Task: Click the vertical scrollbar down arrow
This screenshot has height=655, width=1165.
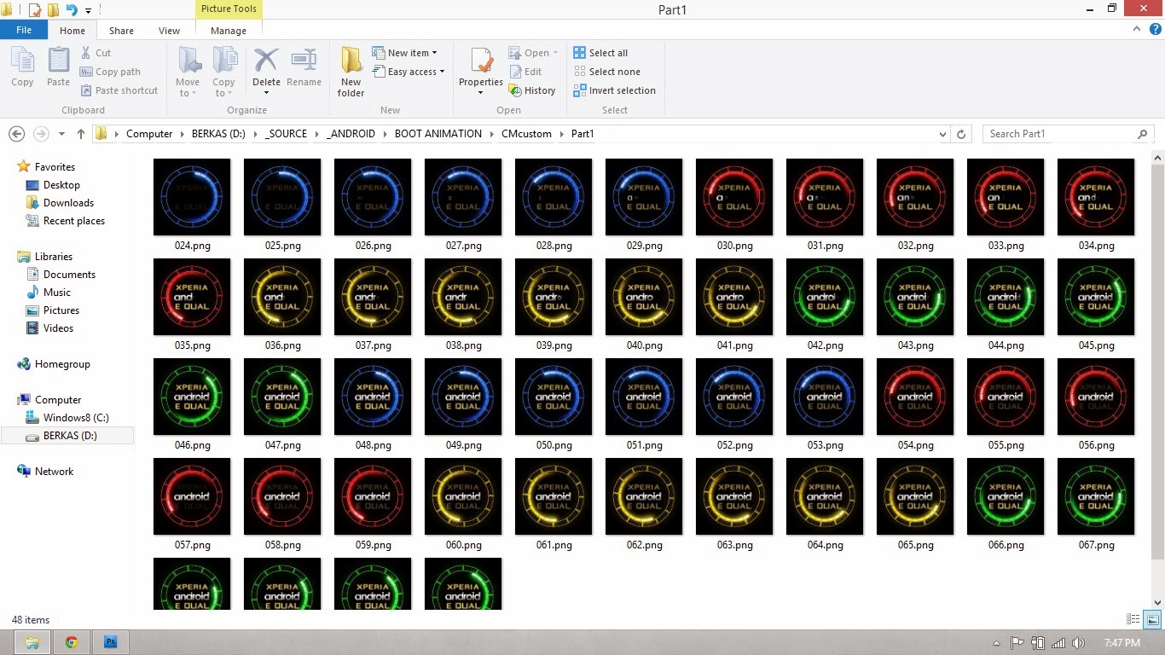Action: [1157, 602]
